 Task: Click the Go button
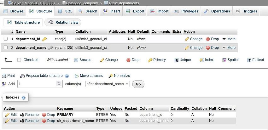click(138, 84)
